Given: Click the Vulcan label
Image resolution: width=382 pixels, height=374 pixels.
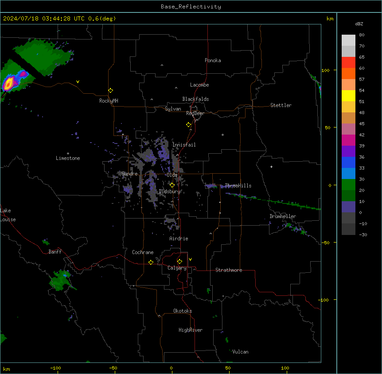Looking at the screenshot, I should pyautogui.click(x=241, y=352).
